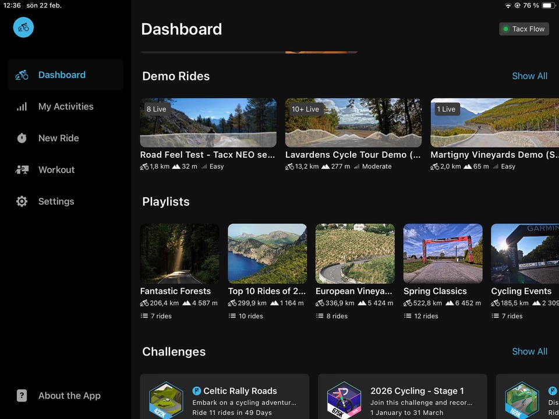Tap the cyclist profile avatar icon
Screen dimensions: 559x419
point(23,27)
